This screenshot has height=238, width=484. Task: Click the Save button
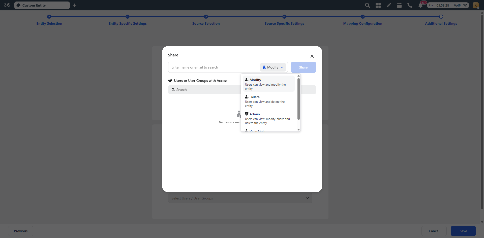[x=463, y=231]
